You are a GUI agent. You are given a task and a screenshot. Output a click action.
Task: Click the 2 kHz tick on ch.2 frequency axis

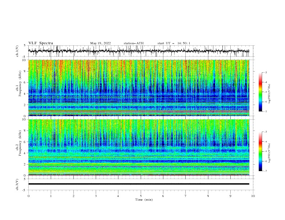[x=26, y=164]
